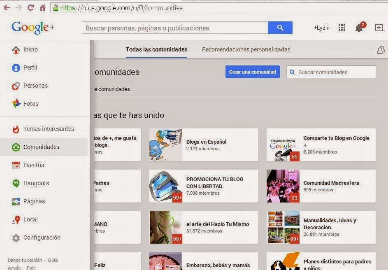The image size is (388, 270).
Task: Click the Fotos pinwheel icon
Action: (16, 104)
